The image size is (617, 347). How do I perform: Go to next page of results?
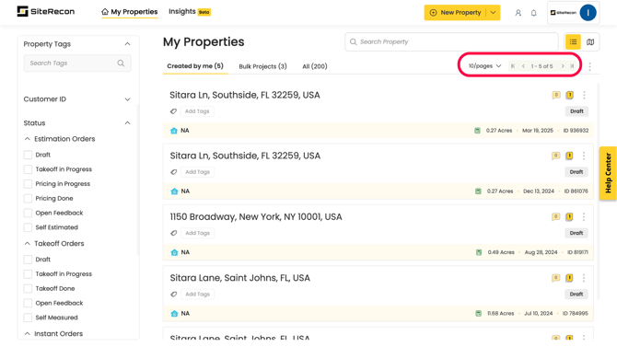563,66
